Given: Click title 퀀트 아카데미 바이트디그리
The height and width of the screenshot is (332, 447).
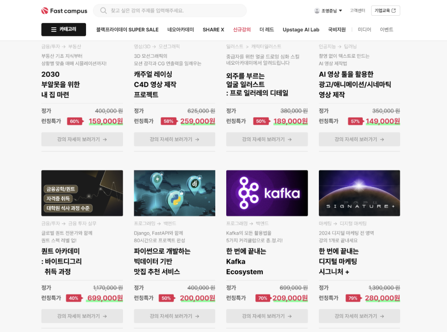Looking at the screenshot, I should (x=61, y=261).
